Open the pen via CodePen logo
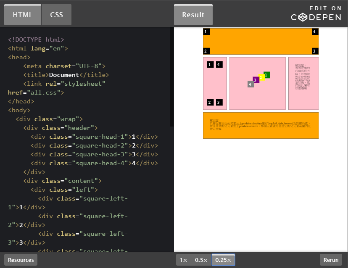The height and width of the screenshot is (269, 348). 316,17
